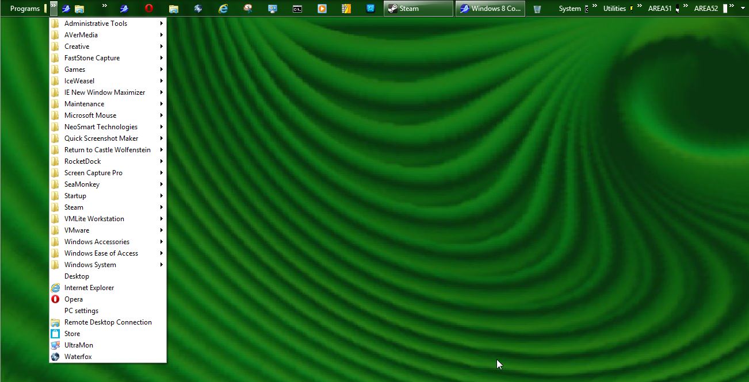Expand the AVerMedia submenu
Screen dimensions: 749x382
pyautogui.click(x=108, y=35)
